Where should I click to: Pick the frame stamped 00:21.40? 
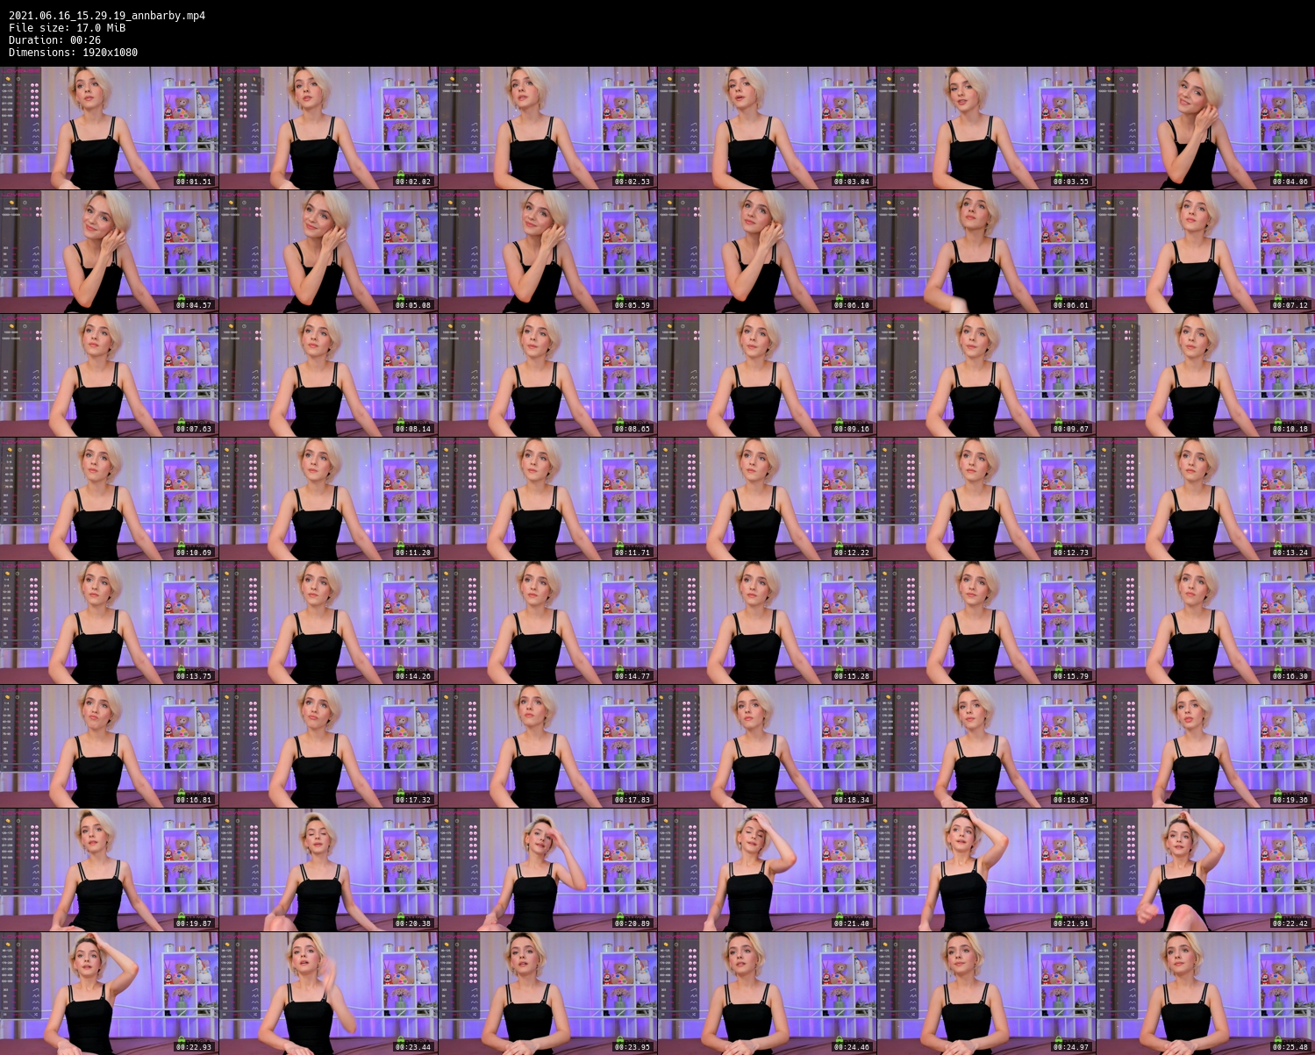767,870
